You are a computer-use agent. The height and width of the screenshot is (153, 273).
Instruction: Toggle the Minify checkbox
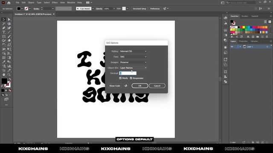(x=120, y=78)
